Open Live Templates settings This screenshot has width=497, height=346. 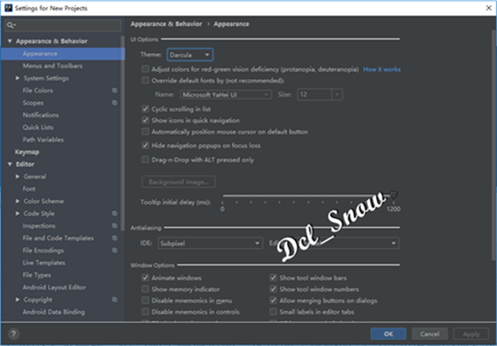[x=44, y=263]
